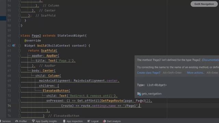Click GetPageRoute on line 73

coord(112,100)
